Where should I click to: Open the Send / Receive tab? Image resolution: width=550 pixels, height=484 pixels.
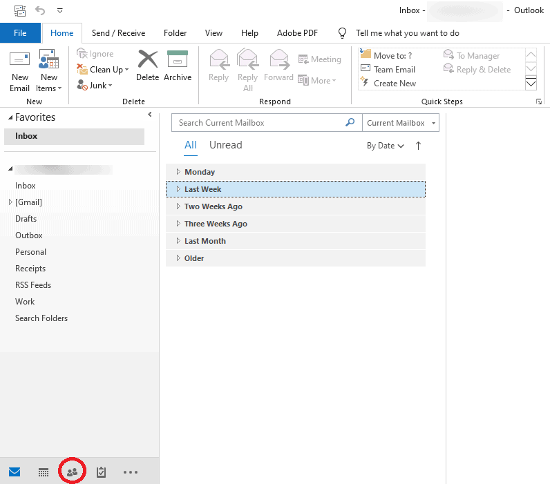[x=118, y=33]
